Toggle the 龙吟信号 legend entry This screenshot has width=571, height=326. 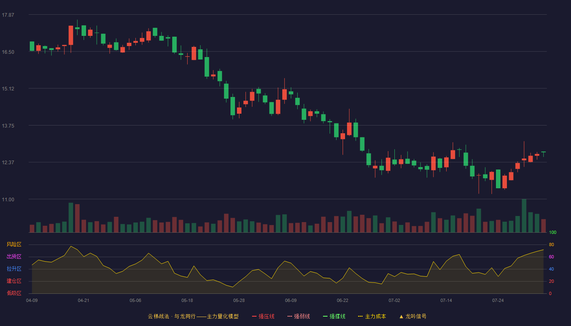(x=413, y=316)
